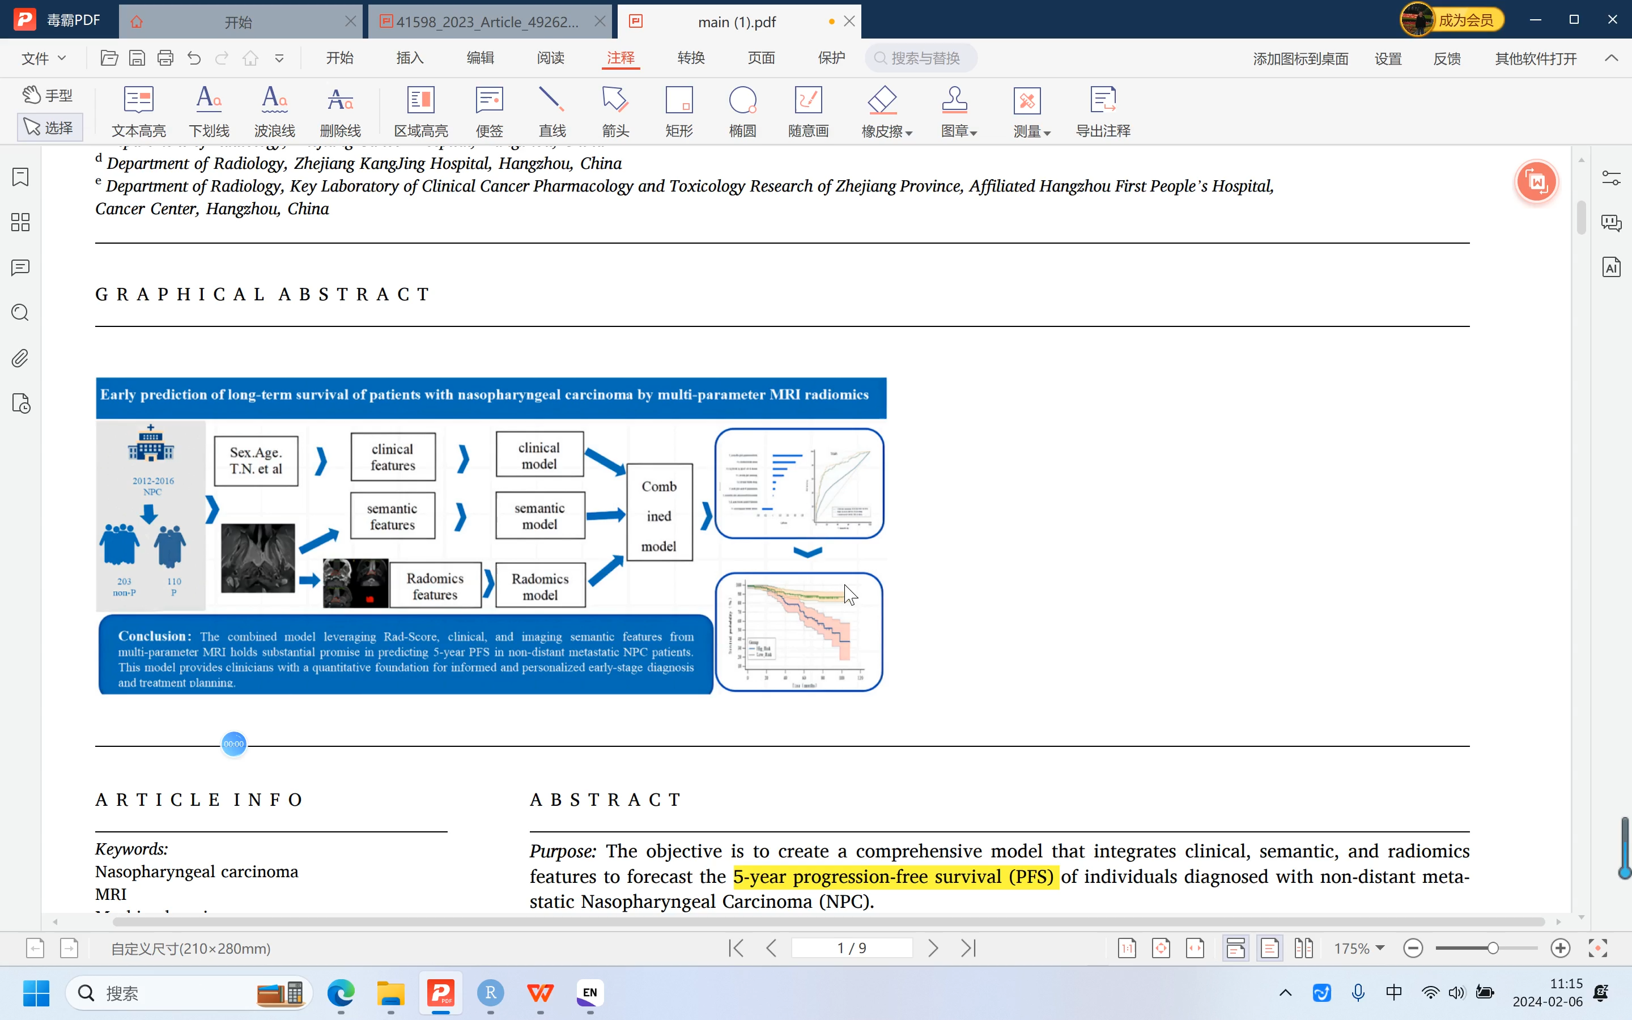Click 其他软件打开 open with other software
The width and height of the screenshot is (1632, 1020).
coord(1536,59)
